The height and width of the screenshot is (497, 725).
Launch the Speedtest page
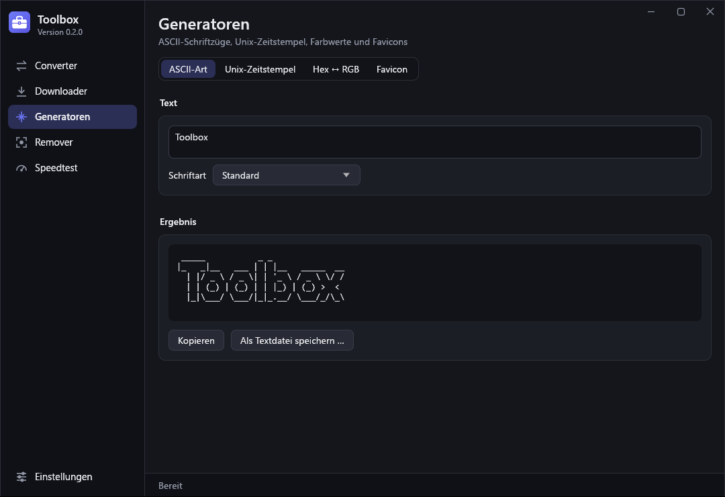point(72,167)
